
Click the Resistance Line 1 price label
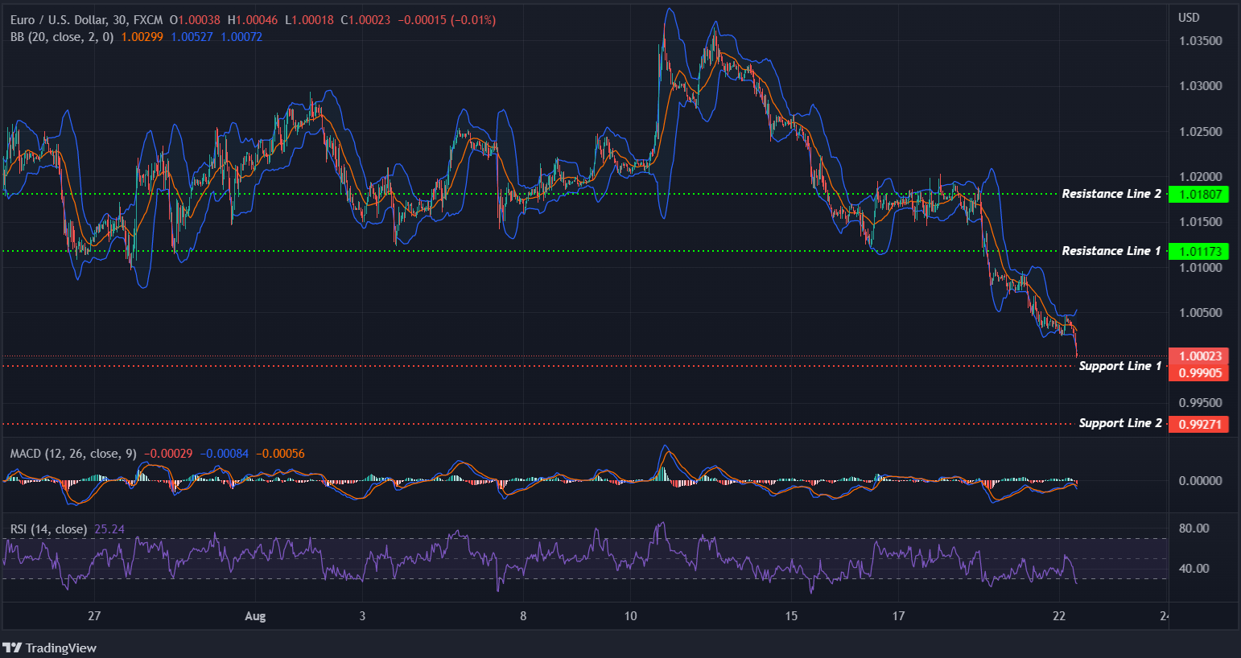tap(1199, 251)
